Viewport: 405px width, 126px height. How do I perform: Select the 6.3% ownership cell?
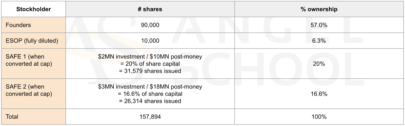[x=319, y=41]
